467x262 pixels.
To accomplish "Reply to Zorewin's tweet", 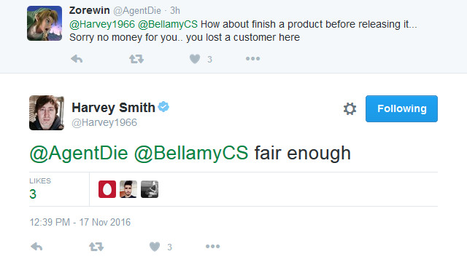I will pyautogui.click(x=77, y=59).
